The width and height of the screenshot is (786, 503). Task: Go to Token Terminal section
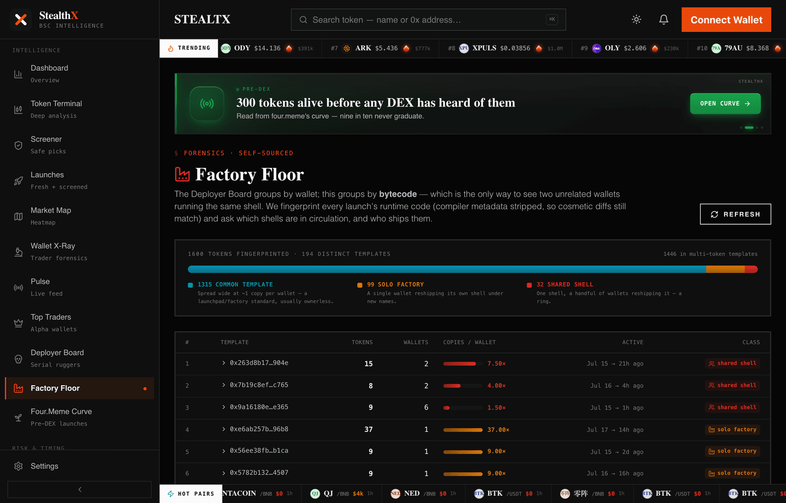(80, 109)
